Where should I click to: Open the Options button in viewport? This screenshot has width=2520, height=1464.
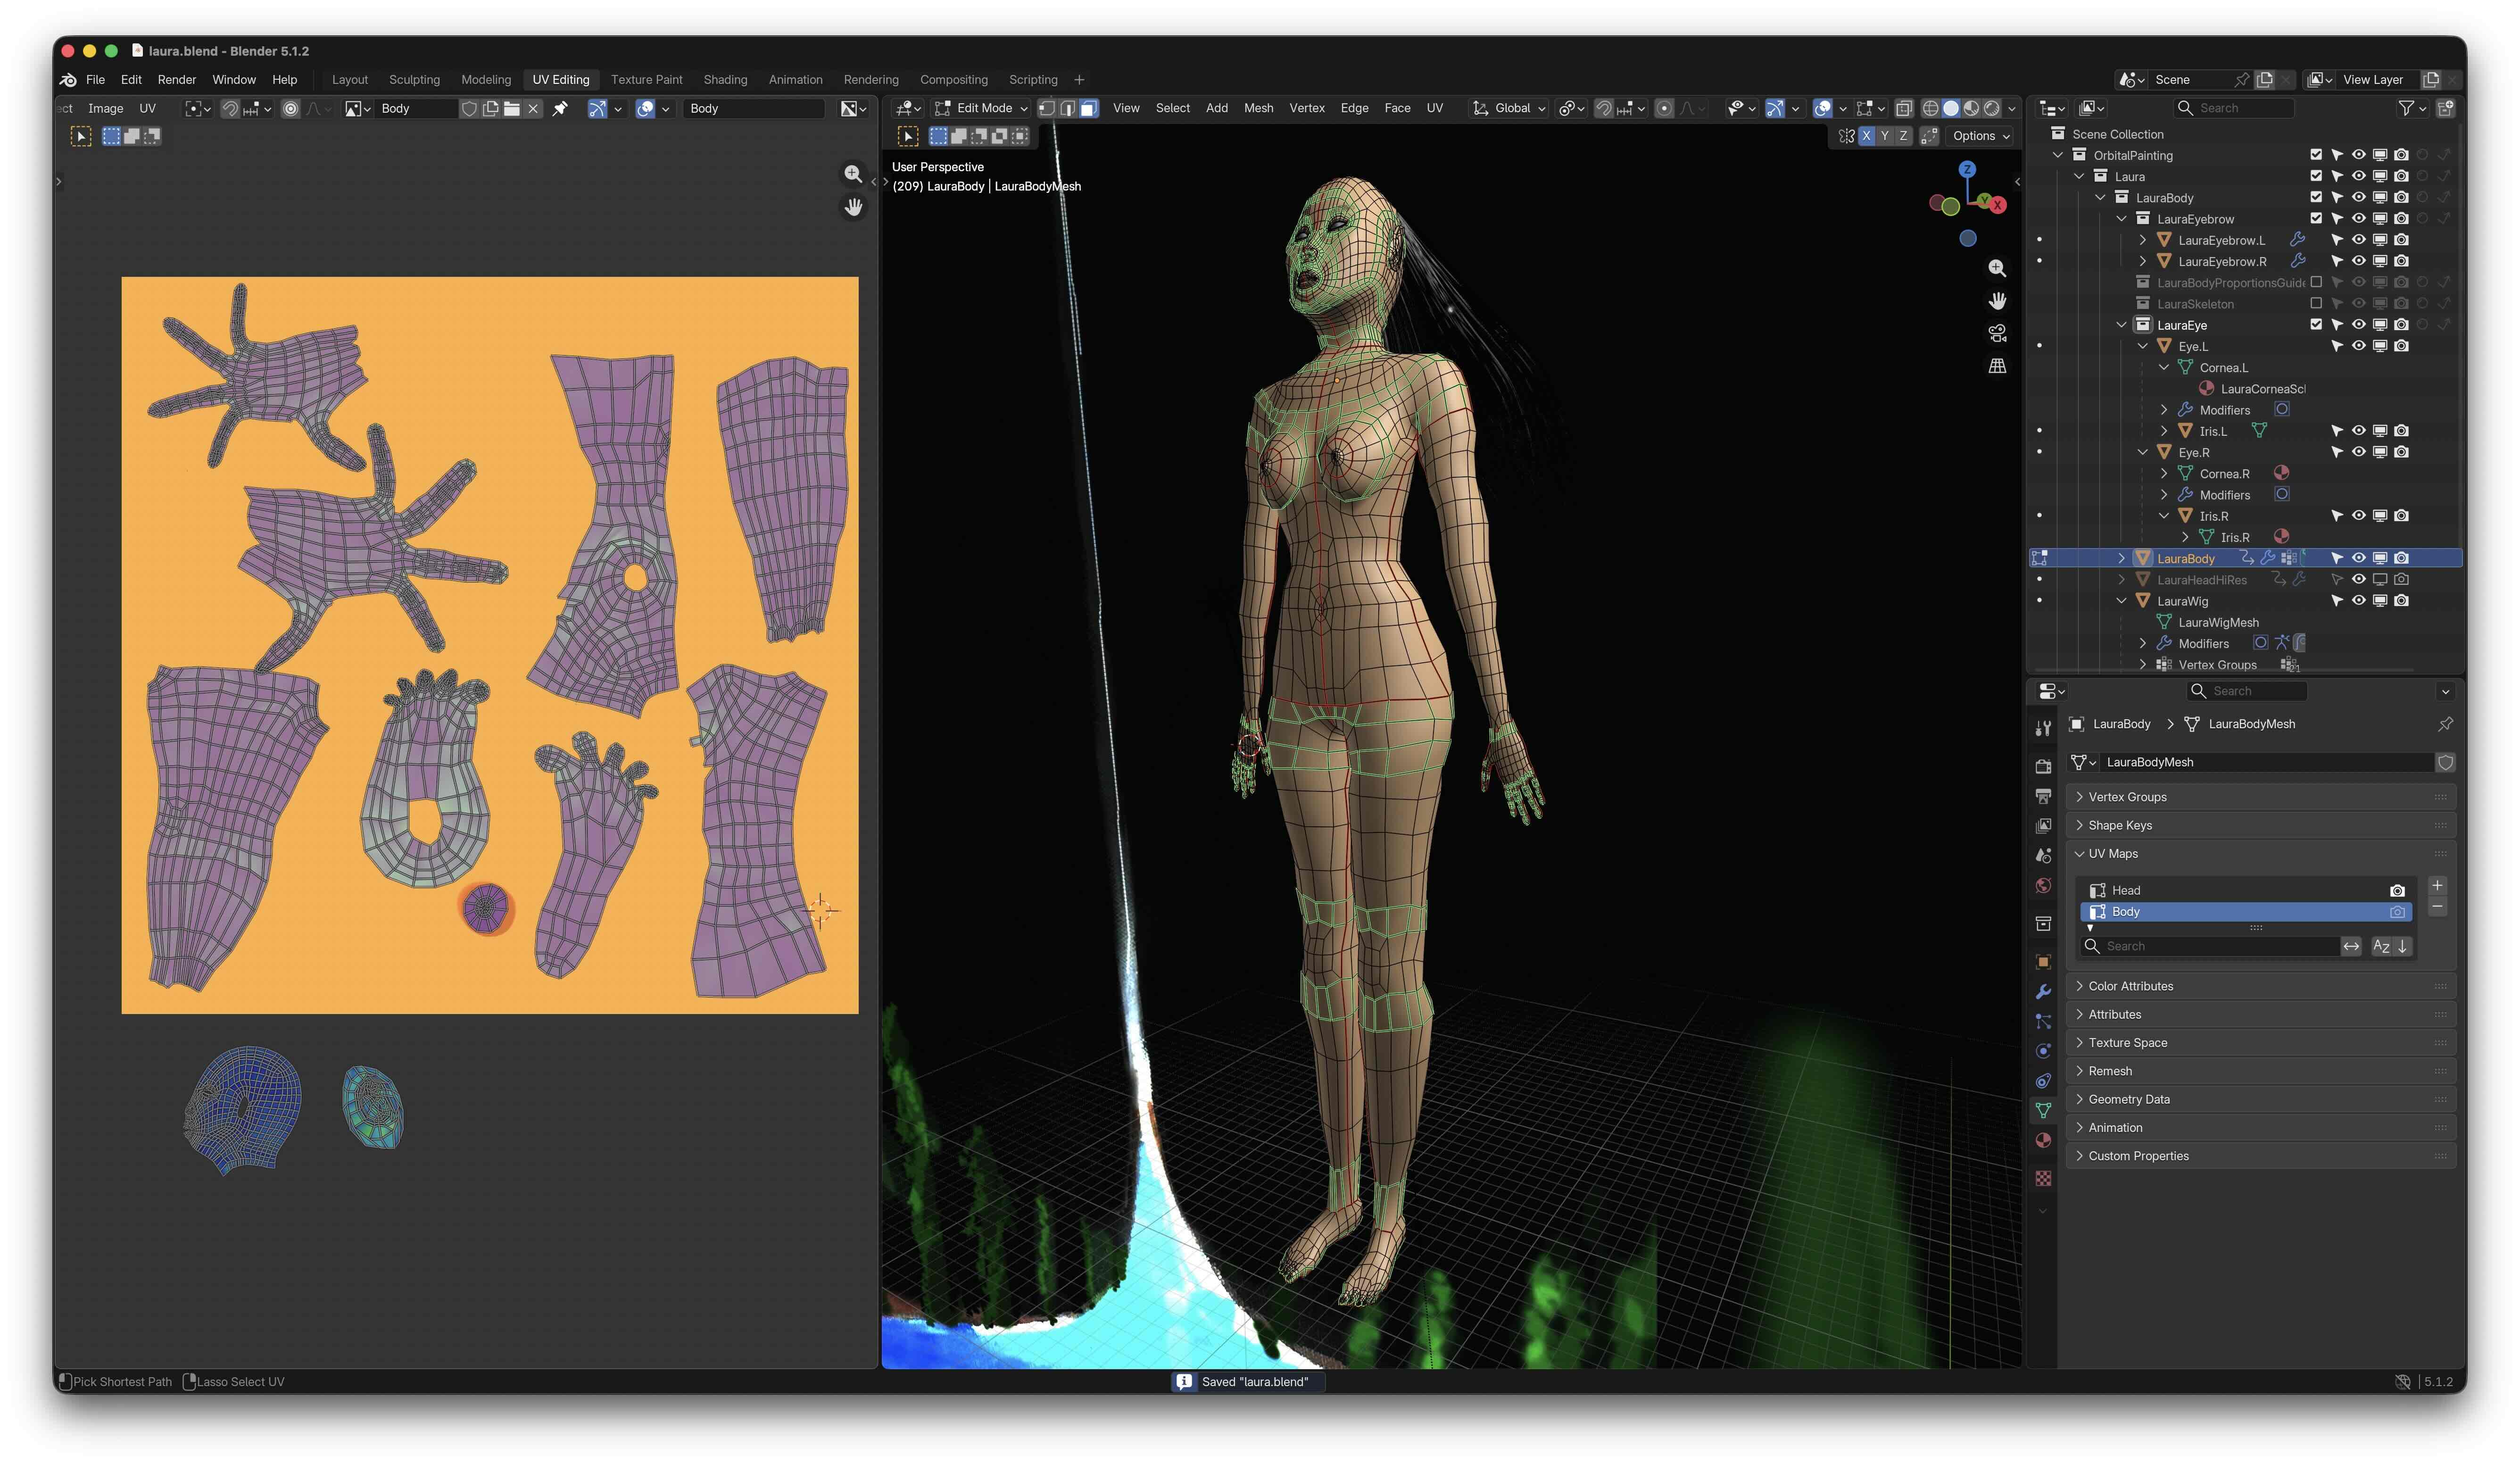point(1980,136)
